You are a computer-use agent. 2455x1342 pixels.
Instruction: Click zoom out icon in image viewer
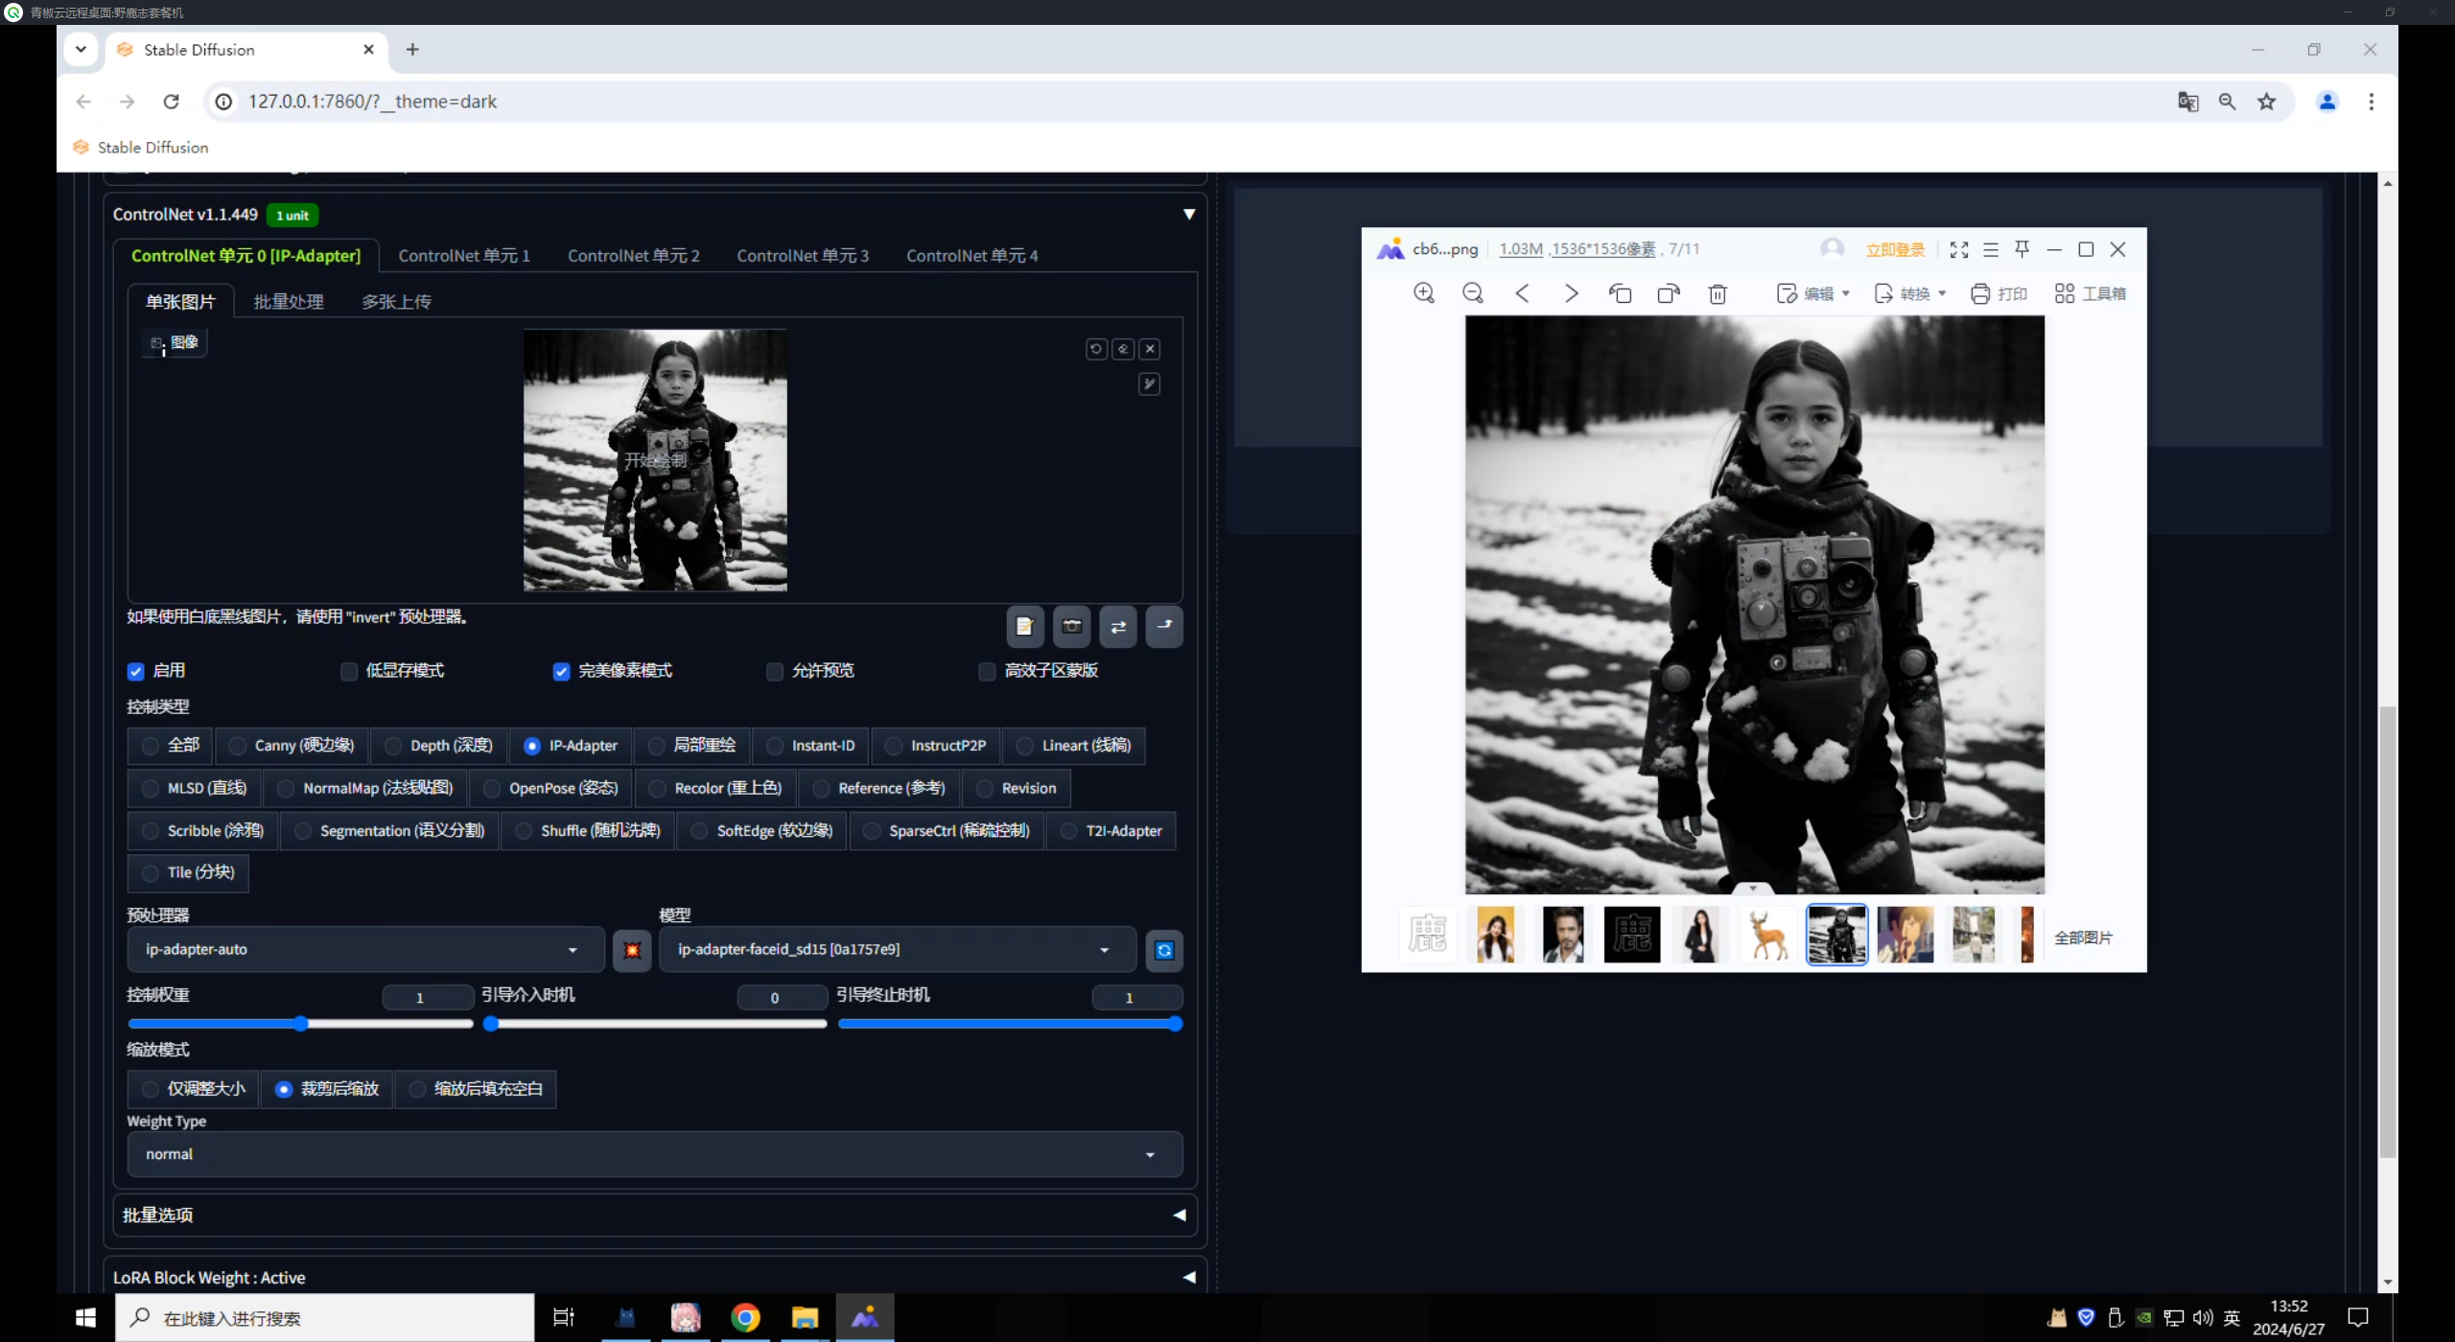1473,293
